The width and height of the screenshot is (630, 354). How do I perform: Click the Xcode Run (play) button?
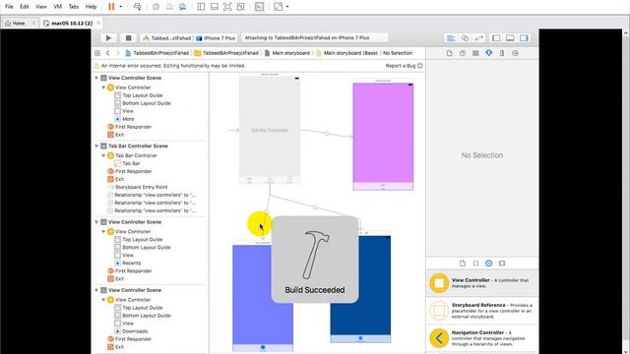108,38
